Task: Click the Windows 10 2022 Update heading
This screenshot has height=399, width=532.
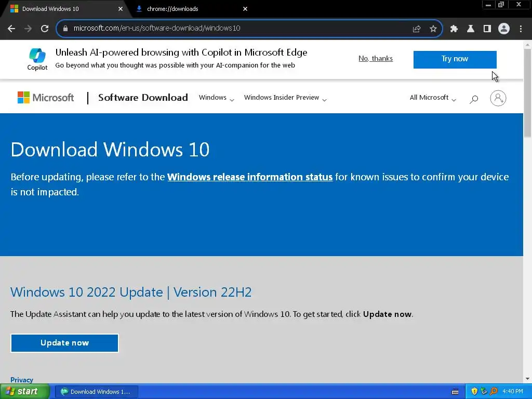Action: [x=131, y=292]
